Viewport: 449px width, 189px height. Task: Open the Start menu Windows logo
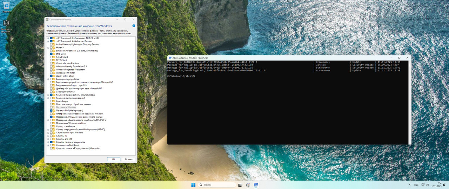194,185
